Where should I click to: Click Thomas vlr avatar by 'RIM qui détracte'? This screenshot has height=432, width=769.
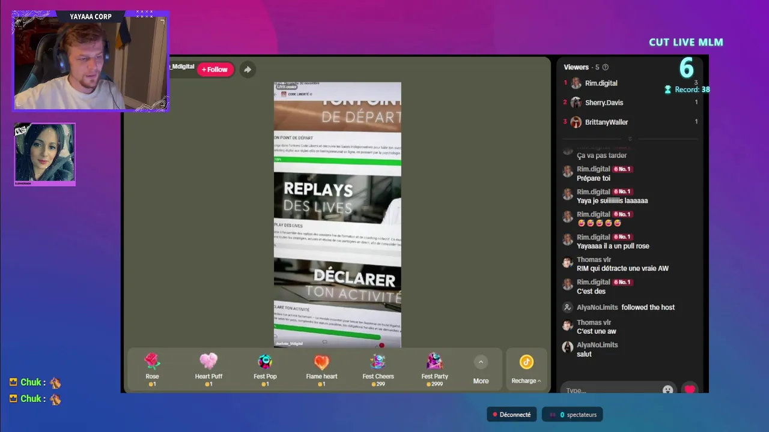point(567,263)
